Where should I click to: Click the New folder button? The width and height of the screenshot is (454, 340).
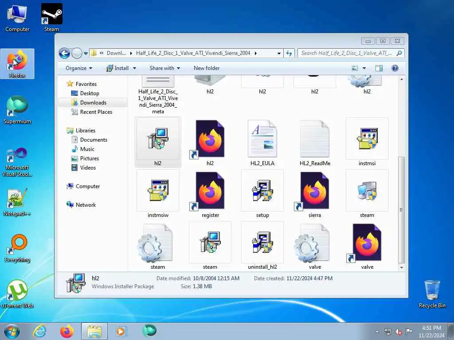pos(207,68)
